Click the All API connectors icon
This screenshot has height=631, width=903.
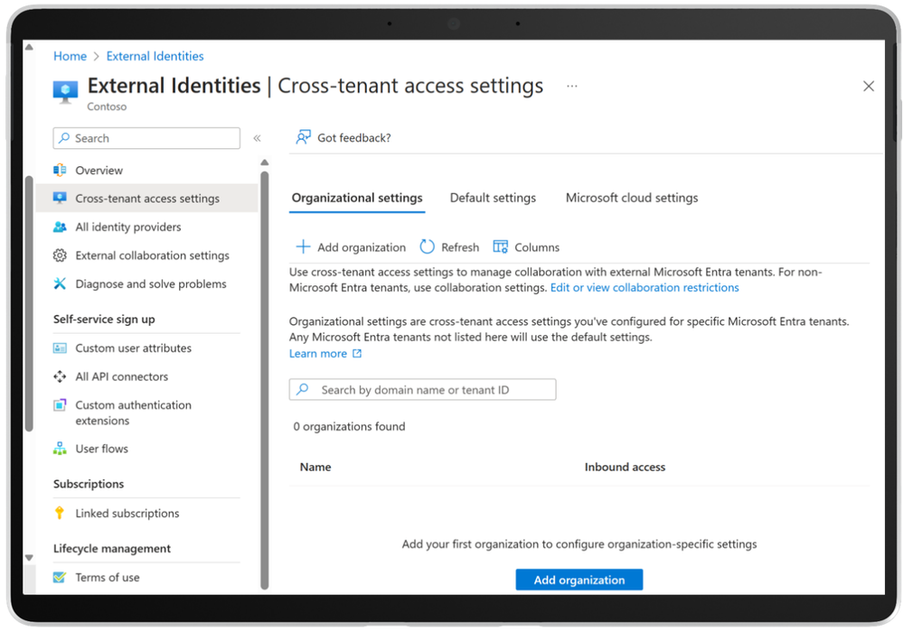coord(61,377)
